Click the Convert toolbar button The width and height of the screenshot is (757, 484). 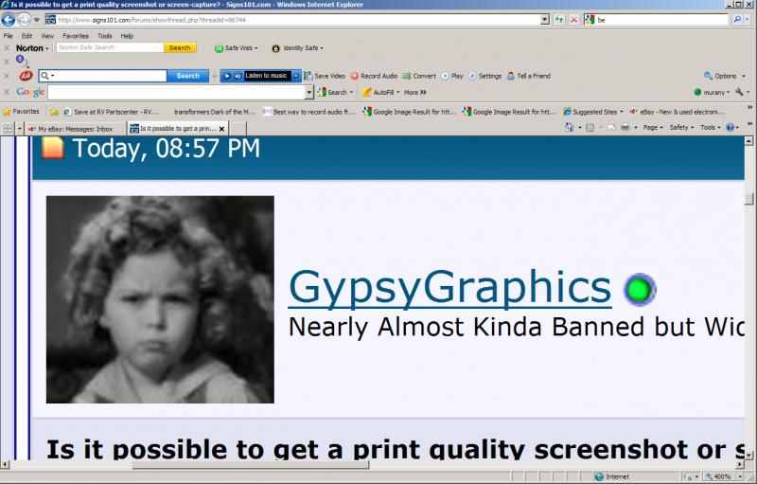[419, 77]
